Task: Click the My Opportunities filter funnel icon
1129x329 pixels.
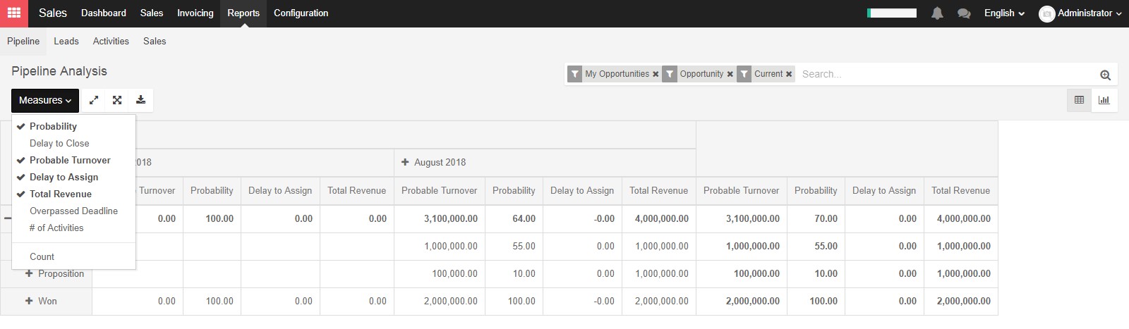Action: pos(575,74)
